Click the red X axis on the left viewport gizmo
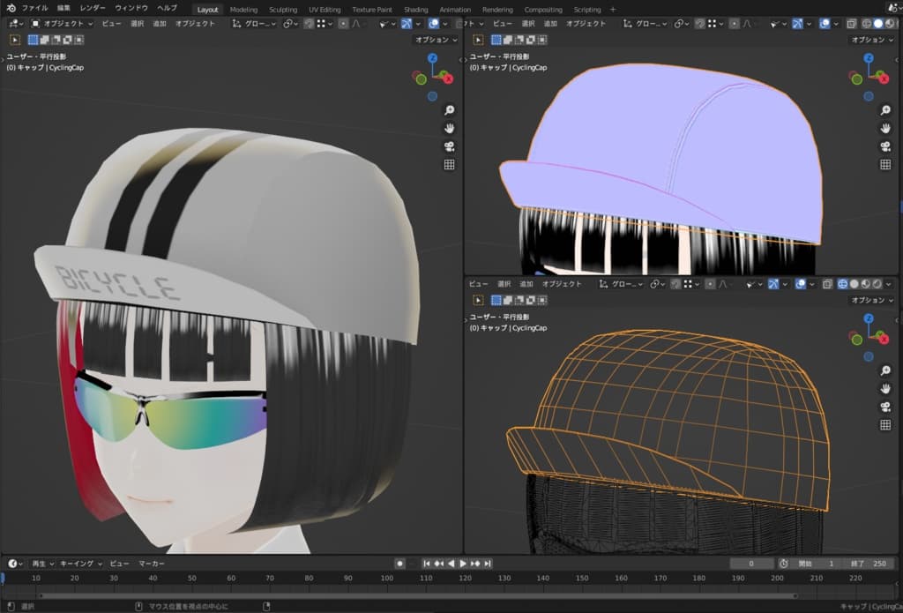The width and height of the screenshot is (903, 613). 448,78
